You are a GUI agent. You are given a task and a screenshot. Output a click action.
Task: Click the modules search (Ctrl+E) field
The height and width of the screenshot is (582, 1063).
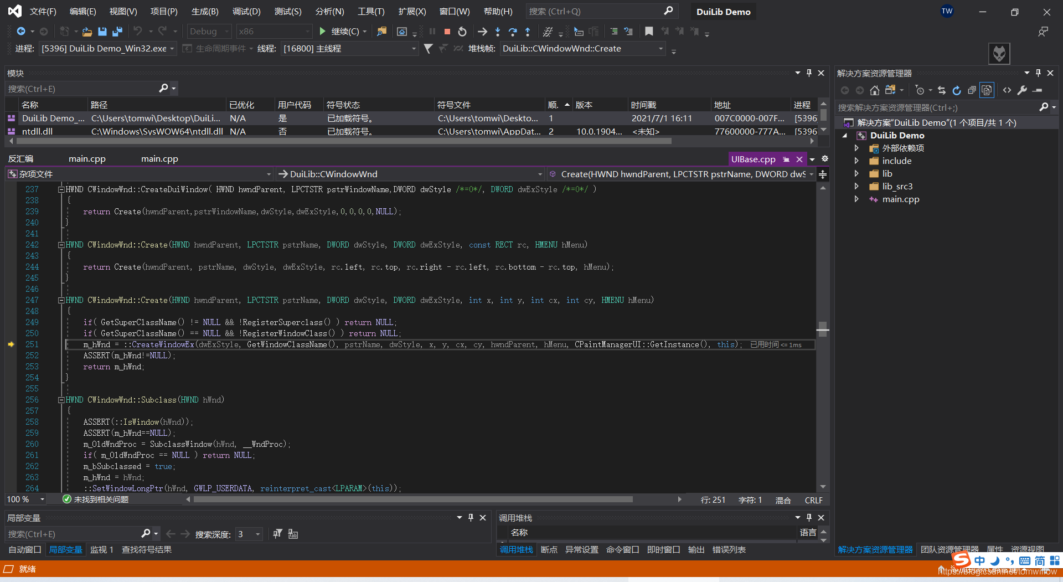[91, 89]
